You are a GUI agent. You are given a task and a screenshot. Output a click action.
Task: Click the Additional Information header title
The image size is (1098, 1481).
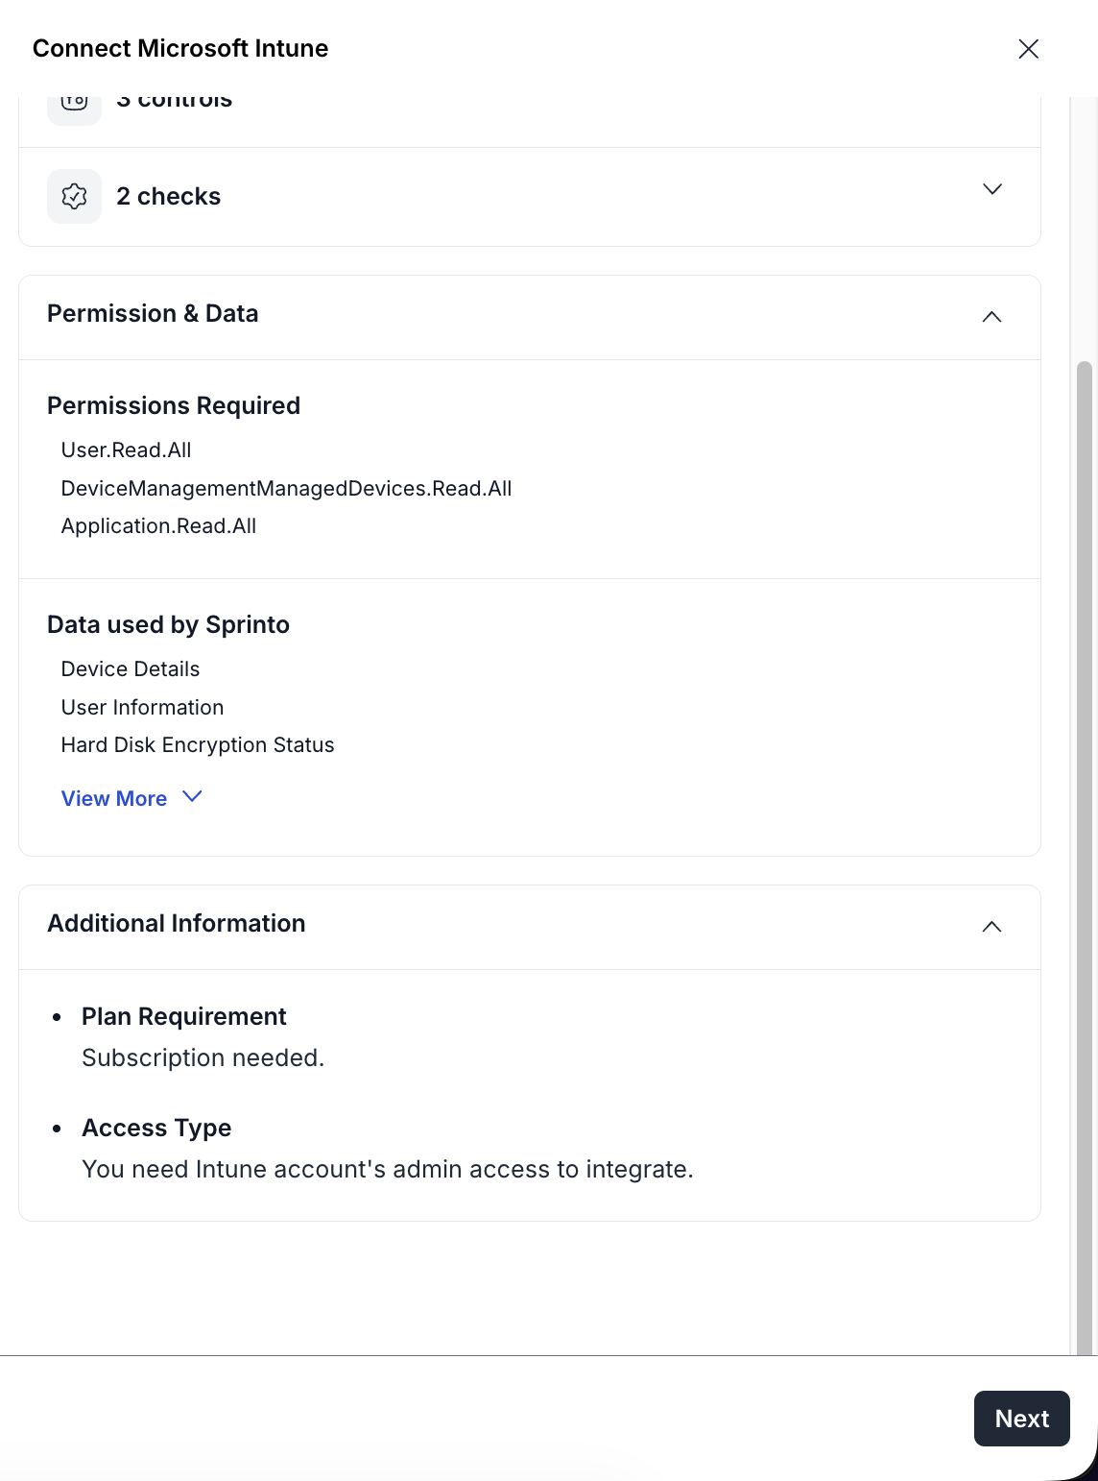click(177, 924)
